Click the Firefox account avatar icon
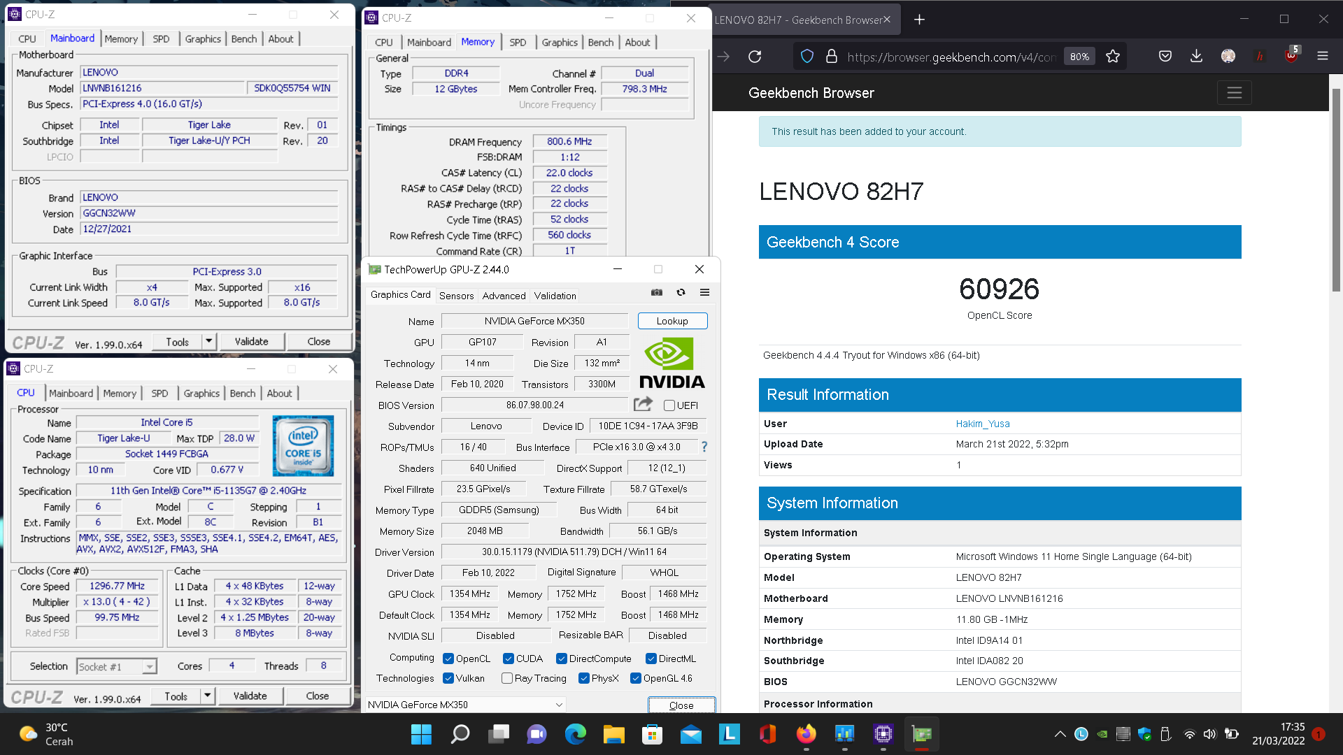The image size is (1343, 755). pos(1228,57)
